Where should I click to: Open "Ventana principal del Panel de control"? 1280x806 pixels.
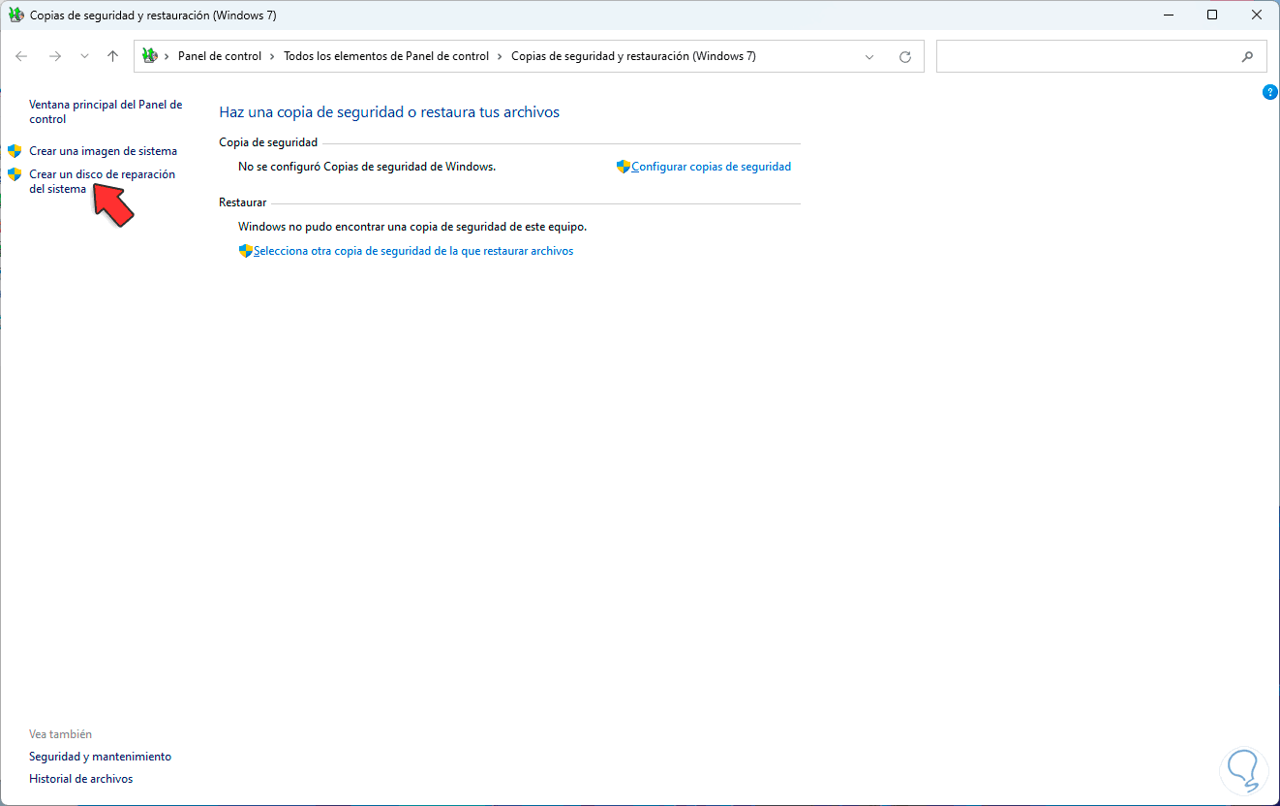[x=106, y=111]
